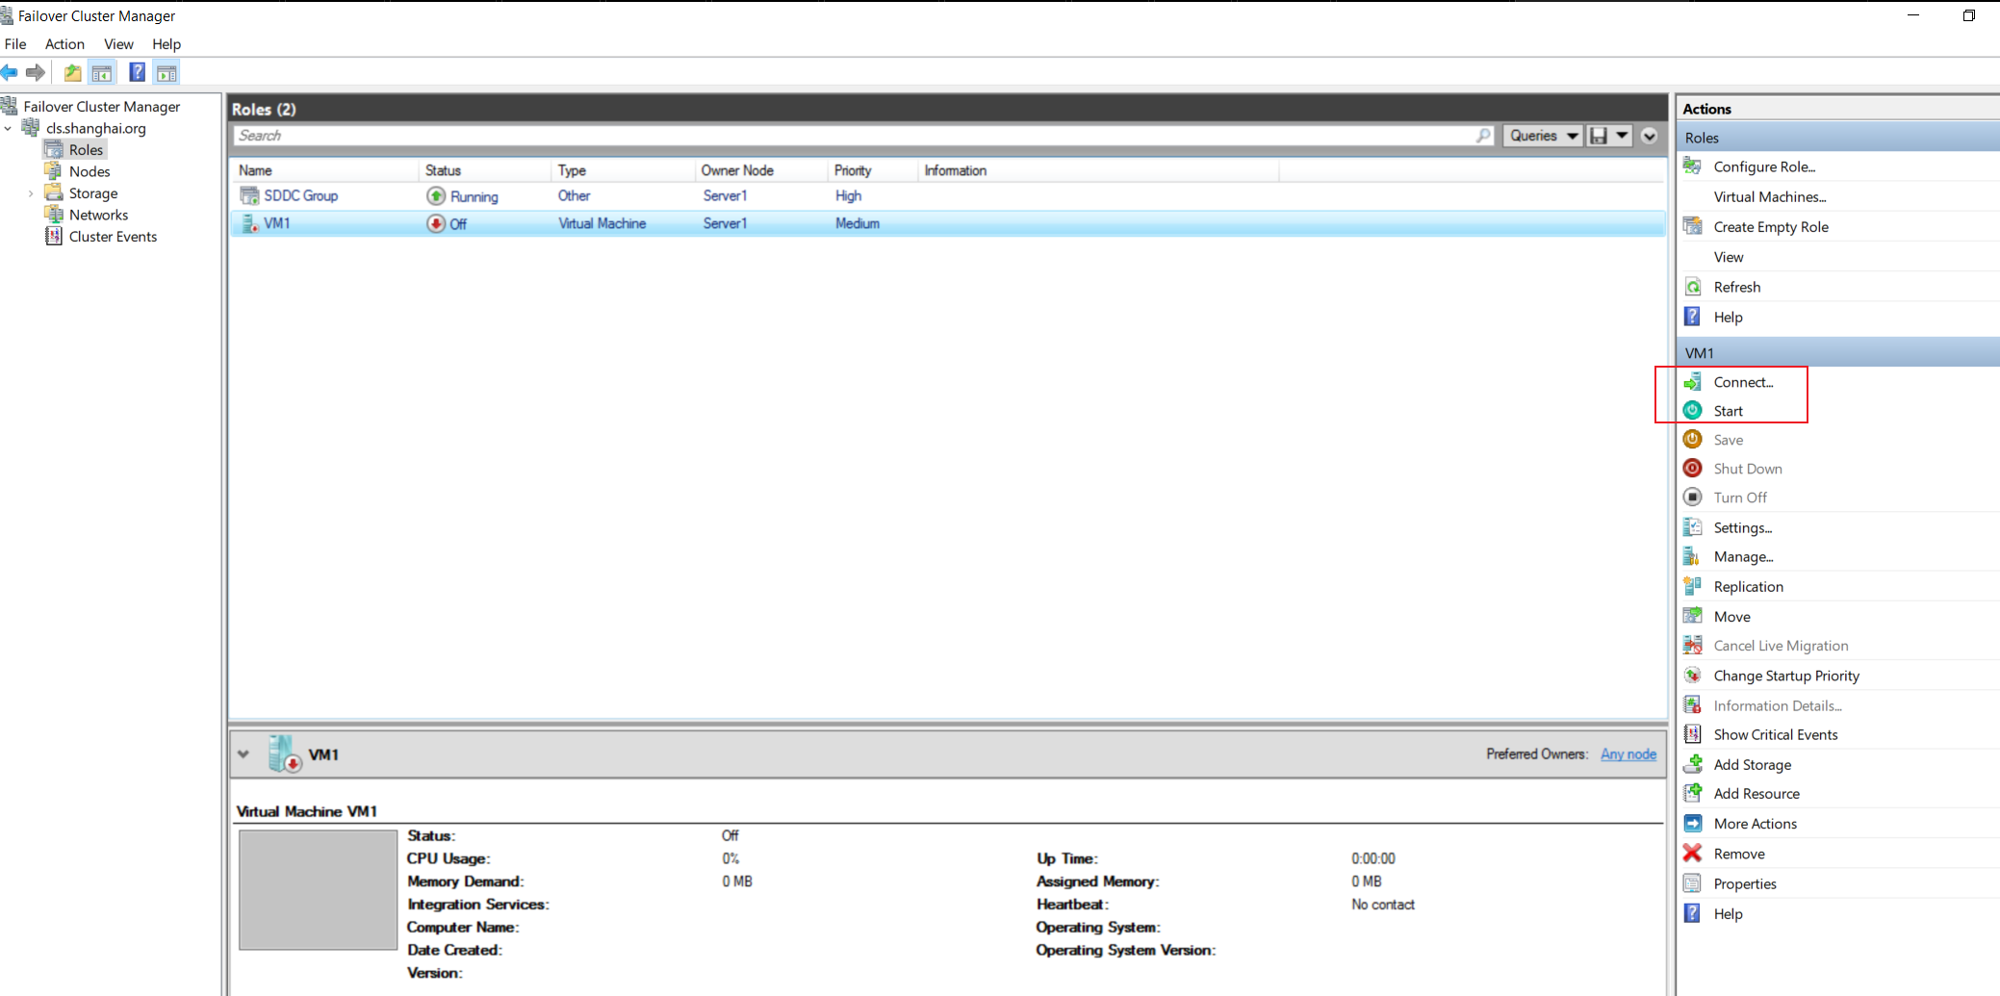Screen dimensions: 2000x996
Task: Click the red Remove X icon
Action: tap(1692, 854)
